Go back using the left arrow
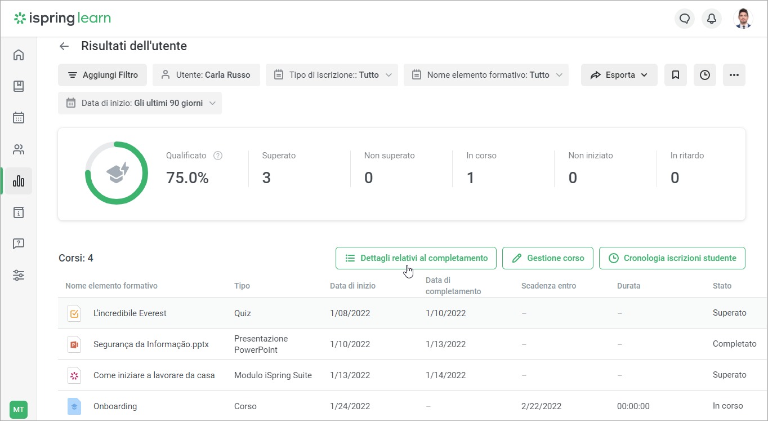 (64, 46)
